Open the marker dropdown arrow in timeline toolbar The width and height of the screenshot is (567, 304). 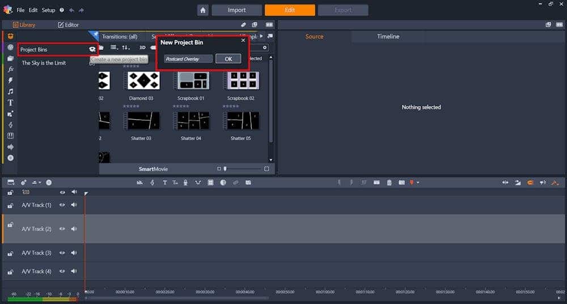pyautogui.click(x=418, y=183)
